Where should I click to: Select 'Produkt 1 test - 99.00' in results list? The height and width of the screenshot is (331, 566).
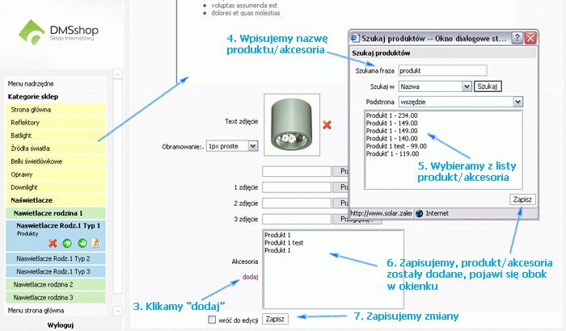coord(396,146)
